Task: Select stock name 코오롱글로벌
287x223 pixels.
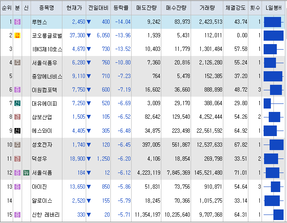Action: [x=47, y=35]
